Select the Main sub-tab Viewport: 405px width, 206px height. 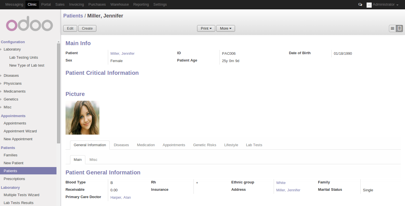[x=78, y=160]
